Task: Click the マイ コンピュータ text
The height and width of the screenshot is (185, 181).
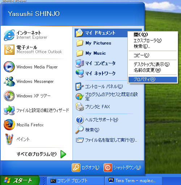Action: click(x=100, y=63)
